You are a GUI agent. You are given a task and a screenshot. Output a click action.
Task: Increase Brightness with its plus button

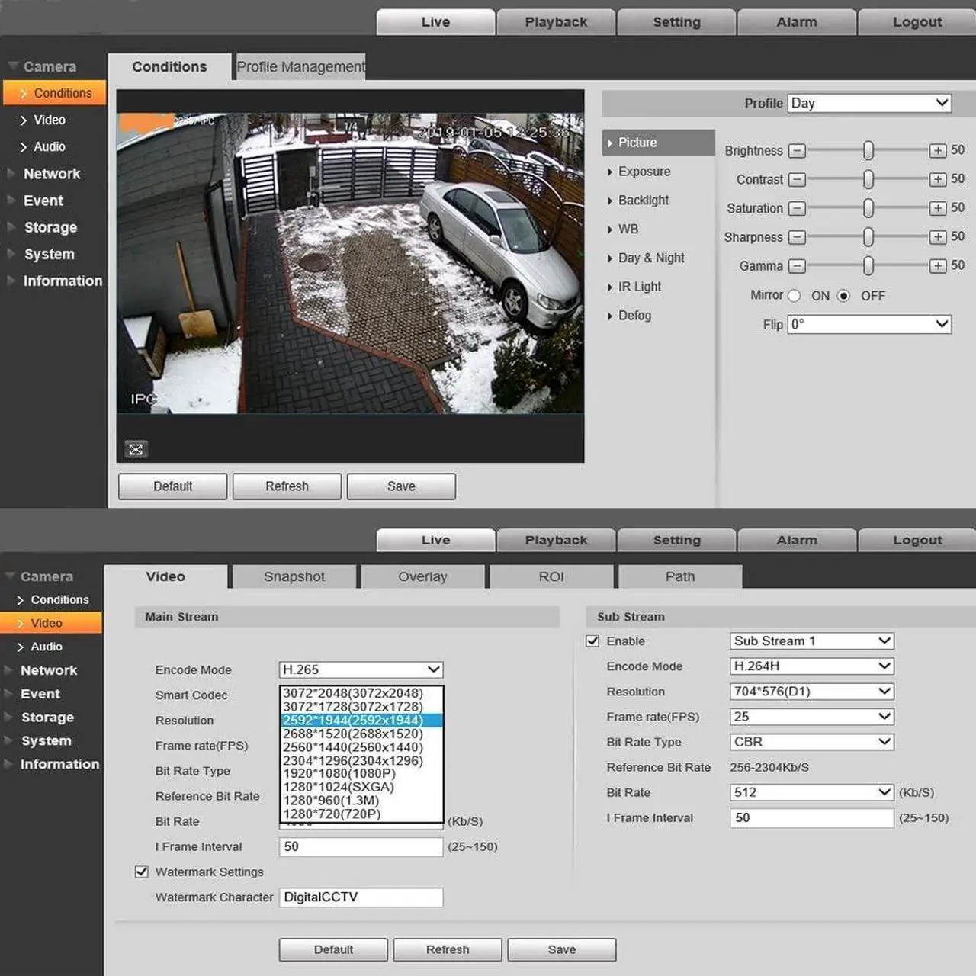938,151
